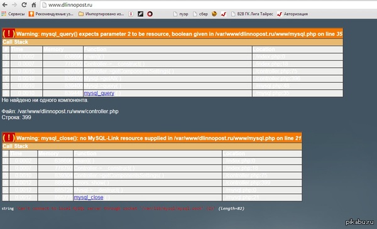
Task: Click the 'Строка: 399' line
Action: [x=16, y=117]
